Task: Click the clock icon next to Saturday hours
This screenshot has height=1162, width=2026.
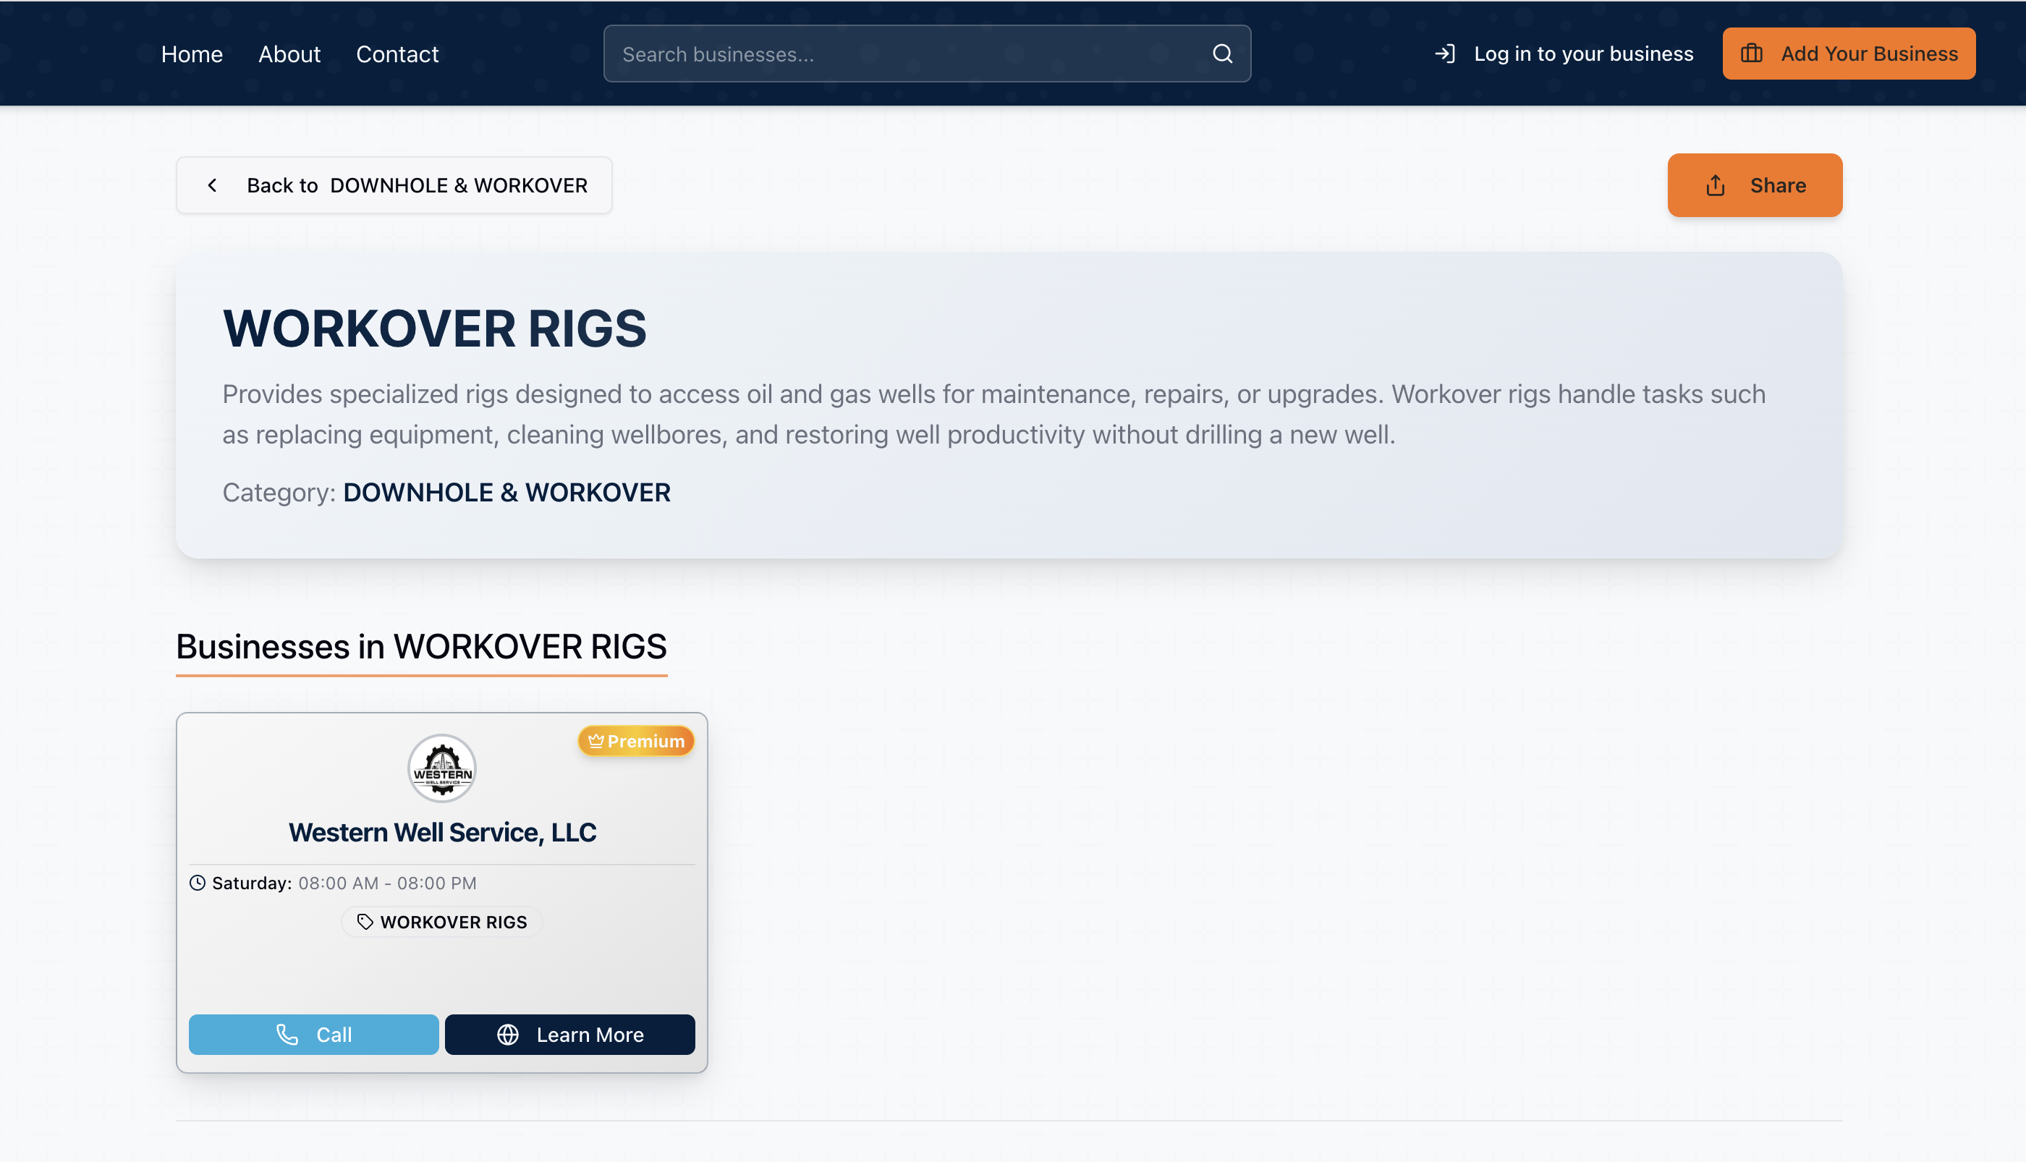Action: click(197, 883)
